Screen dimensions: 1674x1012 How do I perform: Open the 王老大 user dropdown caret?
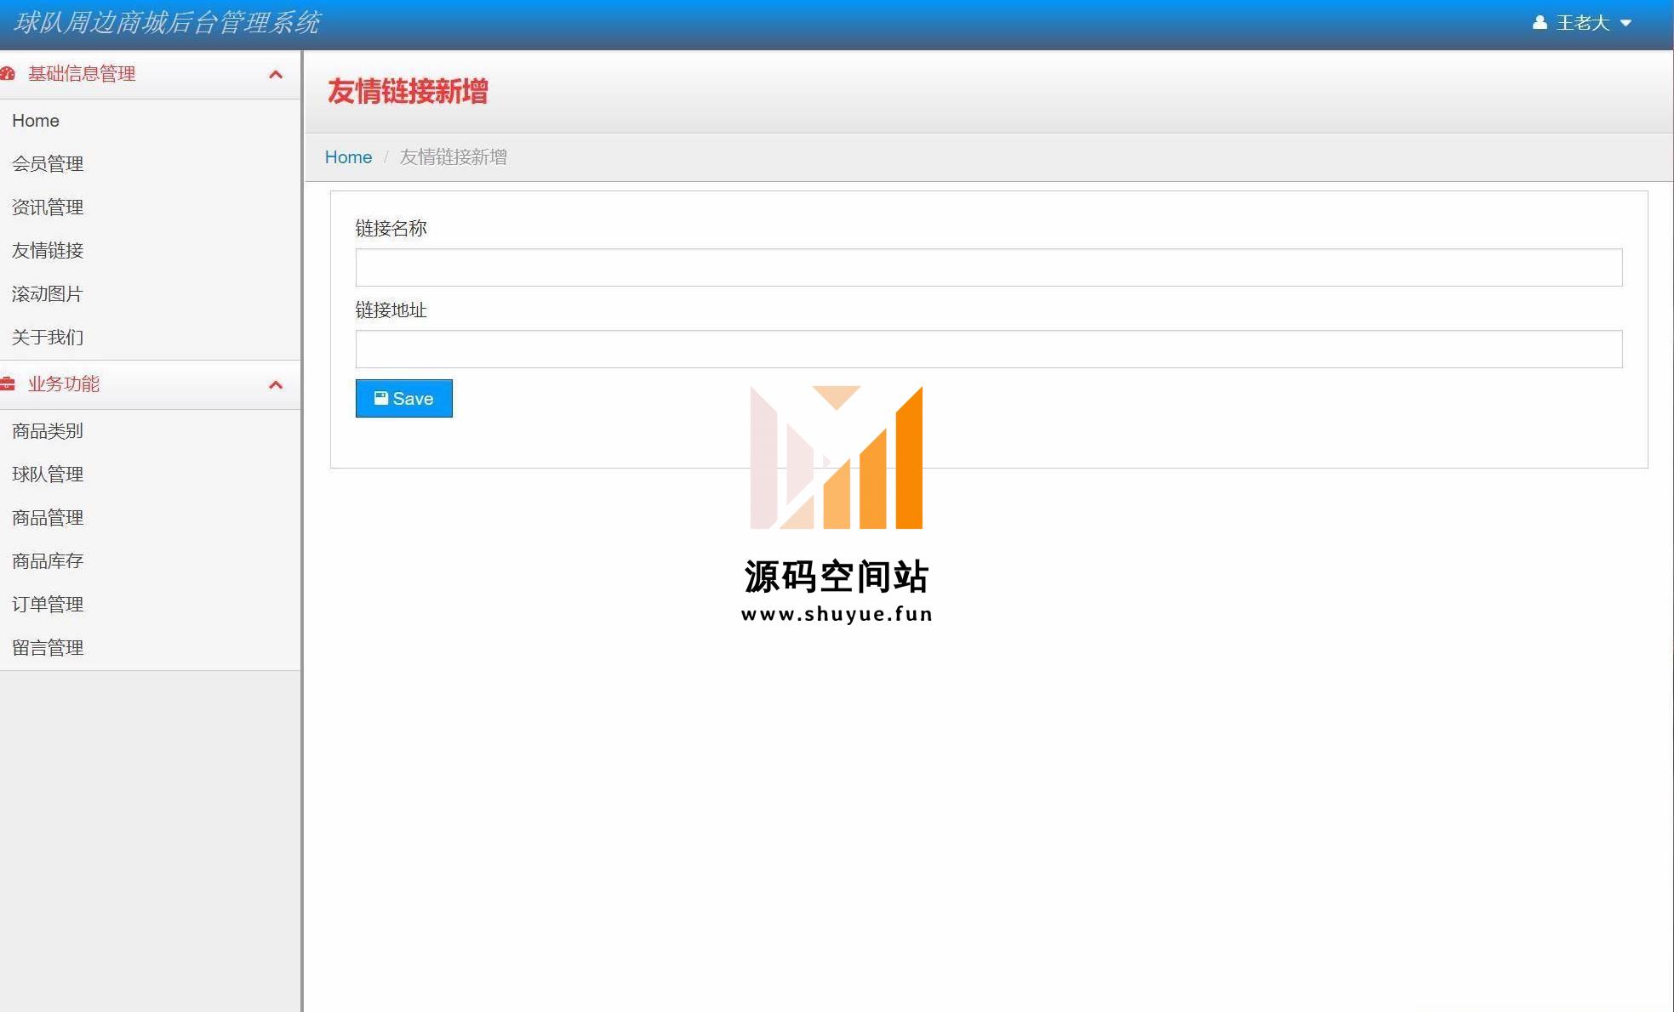click(1625, 23)
